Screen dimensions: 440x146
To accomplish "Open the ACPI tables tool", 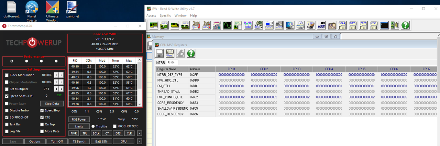I will [279, 25].
